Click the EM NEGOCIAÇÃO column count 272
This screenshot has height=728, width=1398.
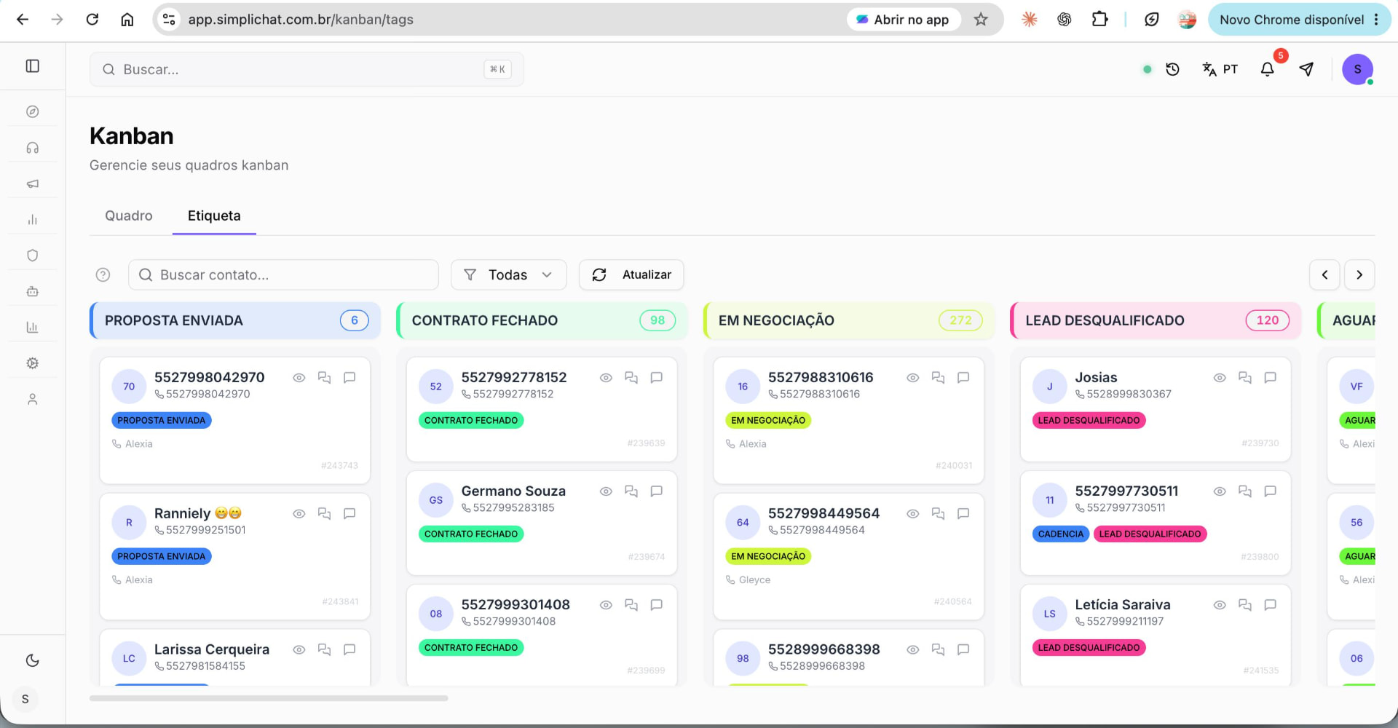click(960, 320)
